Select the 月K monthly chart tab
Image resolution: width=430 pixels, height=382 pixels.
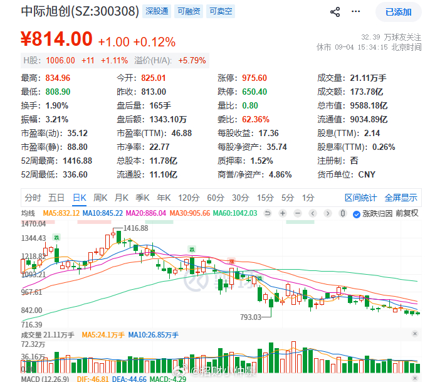coord(122,198)
